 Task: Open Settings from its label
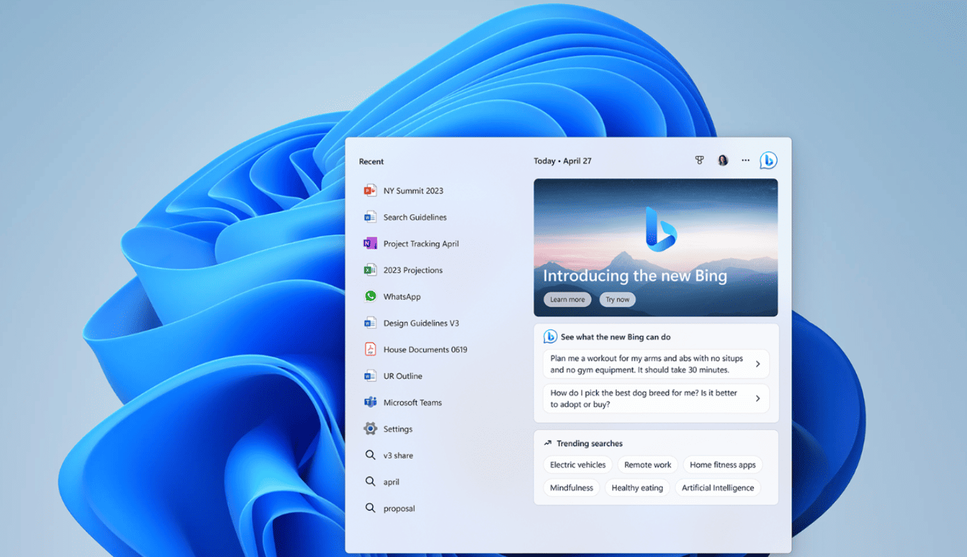(x=398, y=429)
